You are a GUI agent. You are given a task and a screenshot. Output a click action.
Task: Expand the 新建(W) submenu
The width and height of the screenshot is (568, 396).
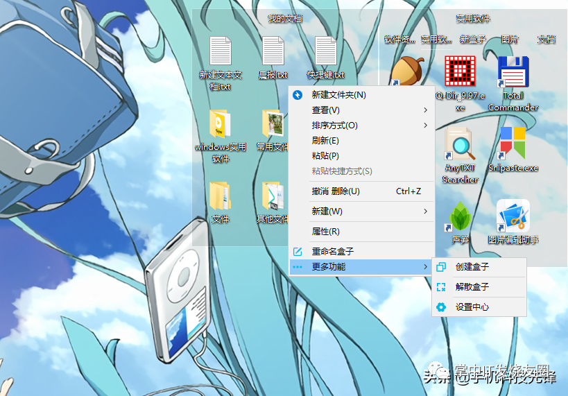362,212
